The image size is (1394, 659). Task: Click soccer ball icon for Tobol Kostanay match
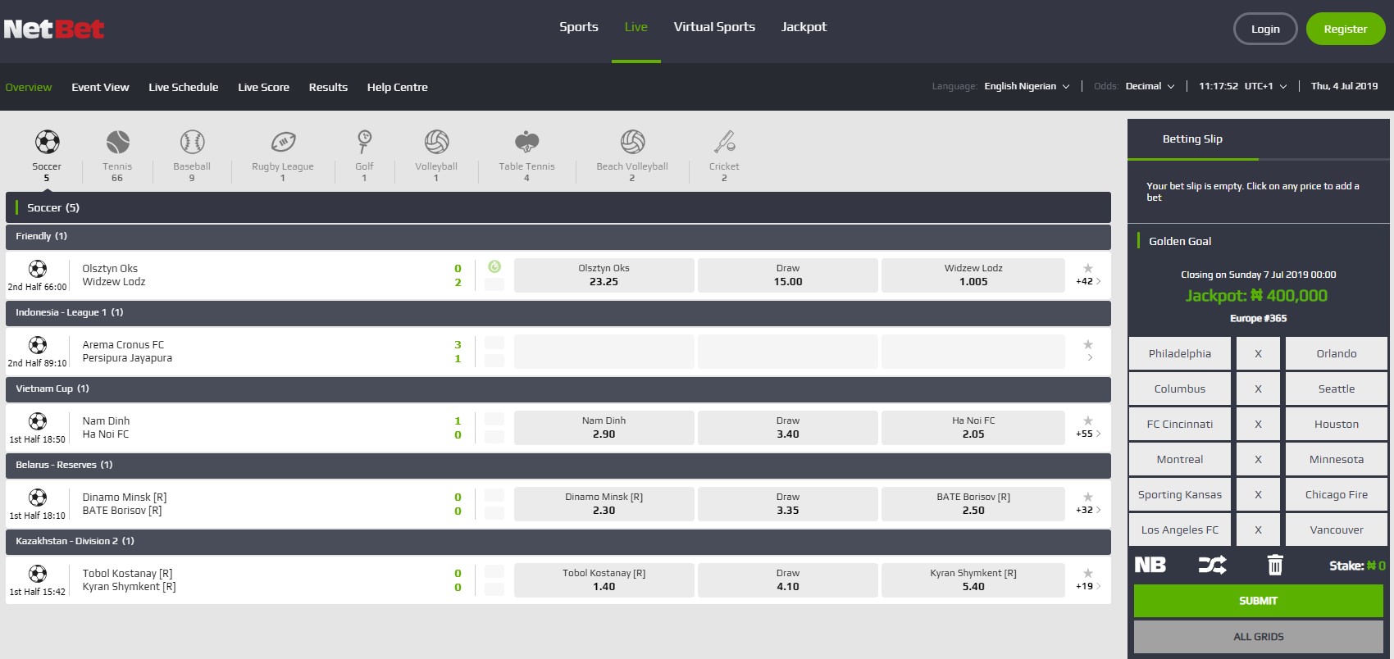click(x=38, y=574)
